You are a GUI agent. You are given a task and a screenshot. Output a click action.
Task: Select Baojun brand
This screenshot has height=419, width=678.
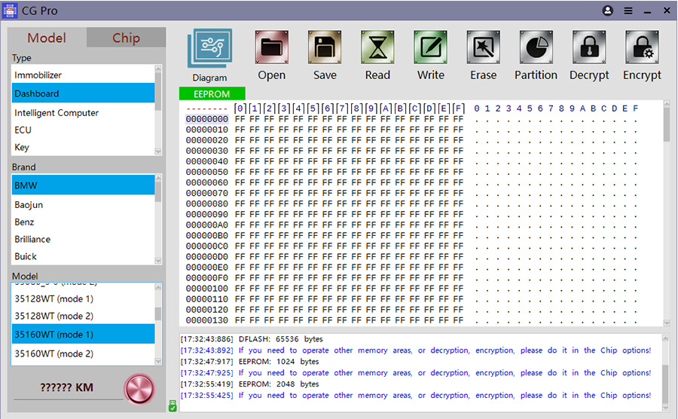point(83,204)
